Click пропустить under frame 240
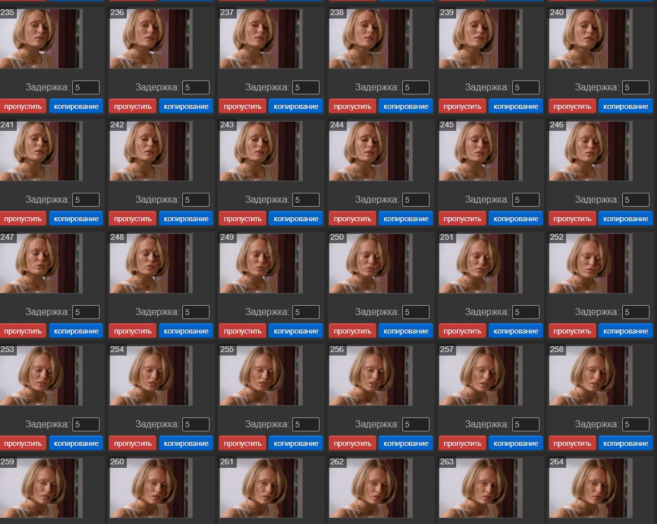 click(572, 107)
